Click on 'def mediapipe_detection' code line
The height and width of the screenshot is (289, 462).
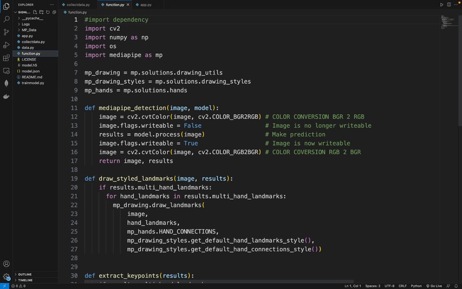[x=152, y=108]
